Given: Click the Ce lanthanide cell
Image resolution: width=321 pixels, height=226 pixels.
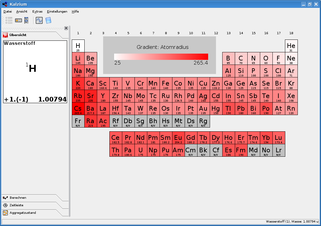Looking at the screenshot, I should tap(116, 138).
